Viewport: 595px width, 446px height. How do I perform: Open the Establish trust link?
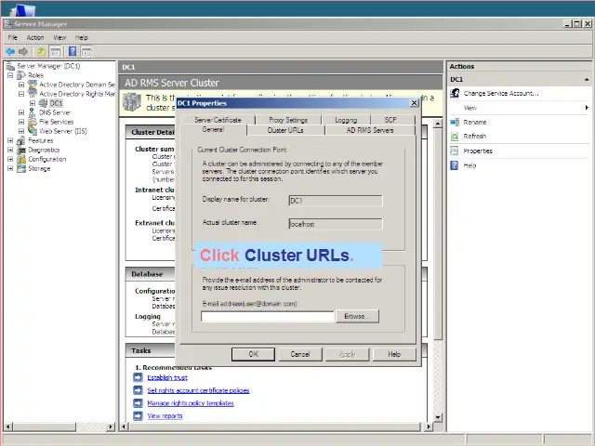tap(167, 377)
